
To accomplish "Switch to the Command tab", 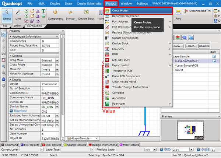I will click(x=10, y=145).
